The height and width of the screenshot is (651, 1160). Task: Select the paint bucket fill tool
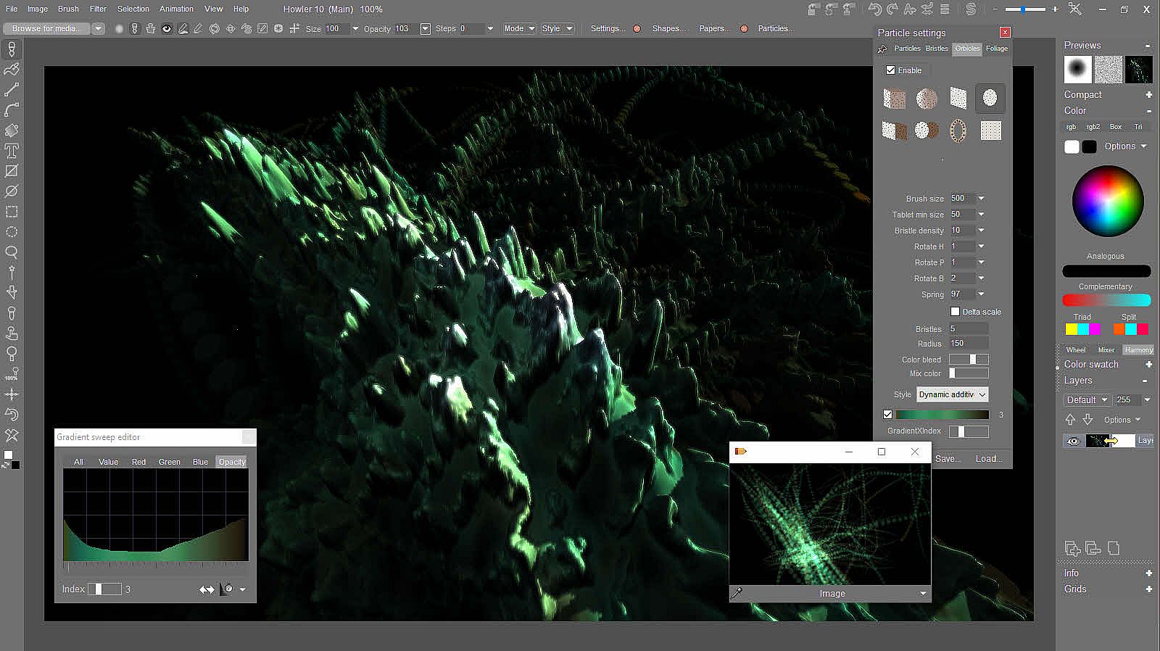[x=12, y=130]
